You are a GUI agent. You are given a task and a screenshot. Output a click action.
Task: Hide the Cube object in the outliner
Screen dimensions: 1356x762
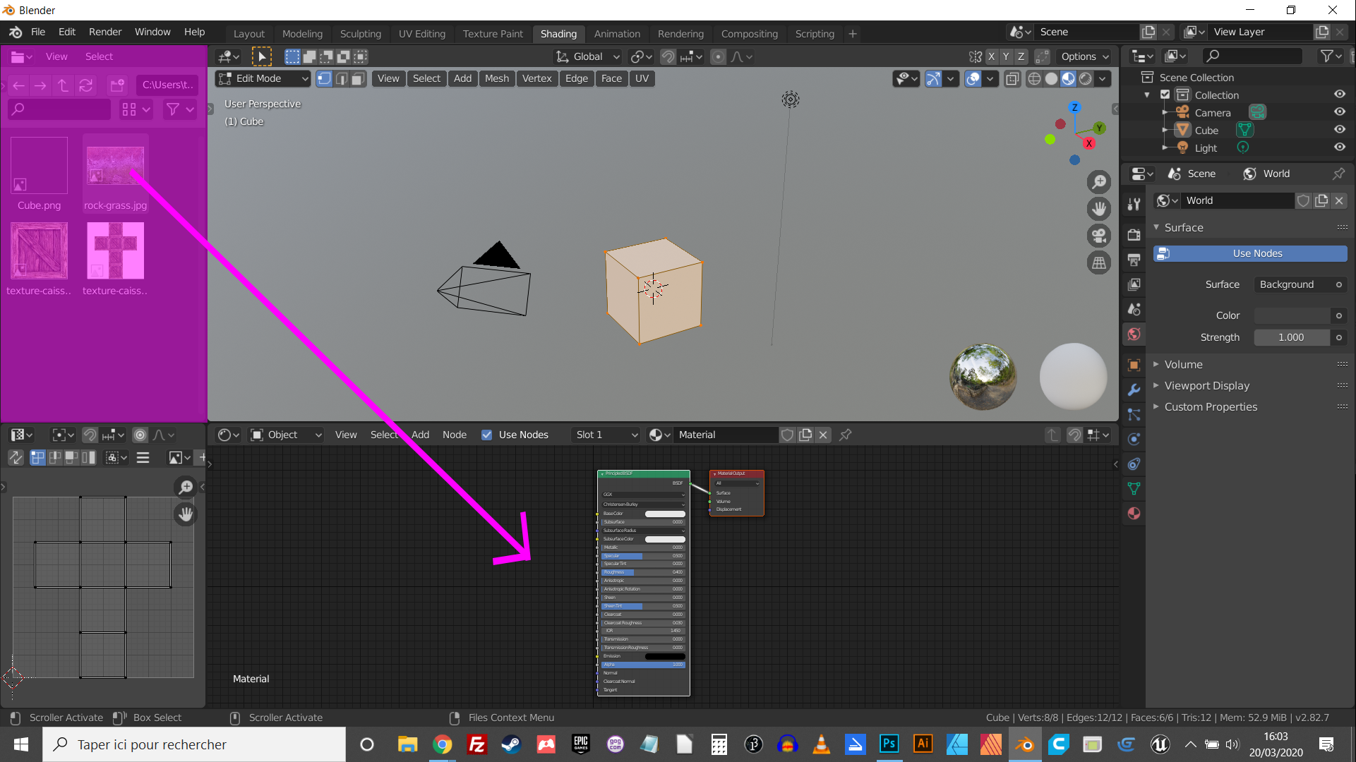click(x=1339, y=130)
